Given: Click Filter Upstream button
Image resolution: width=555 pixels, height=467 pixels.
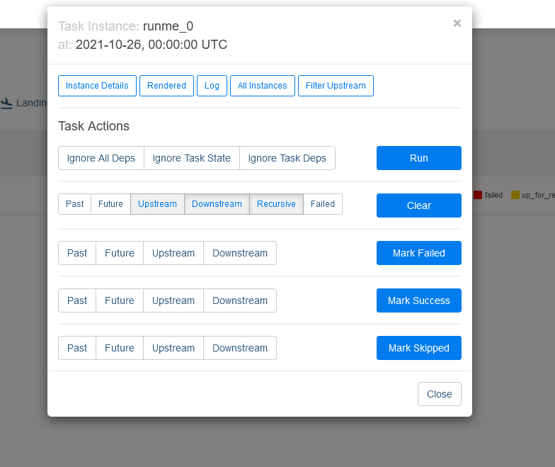Looking at the screenshot, I should 336,86.
